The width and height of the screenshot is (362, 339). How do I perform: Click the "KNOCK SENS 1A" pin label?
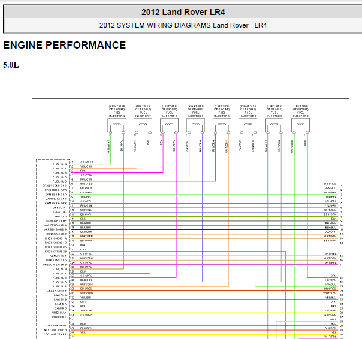click(56, 238)
